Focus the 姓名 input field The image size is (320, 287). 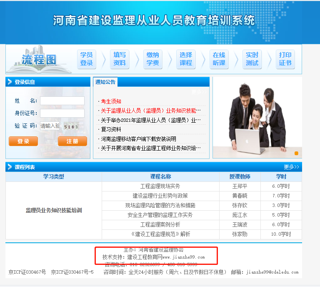[62, 101]
